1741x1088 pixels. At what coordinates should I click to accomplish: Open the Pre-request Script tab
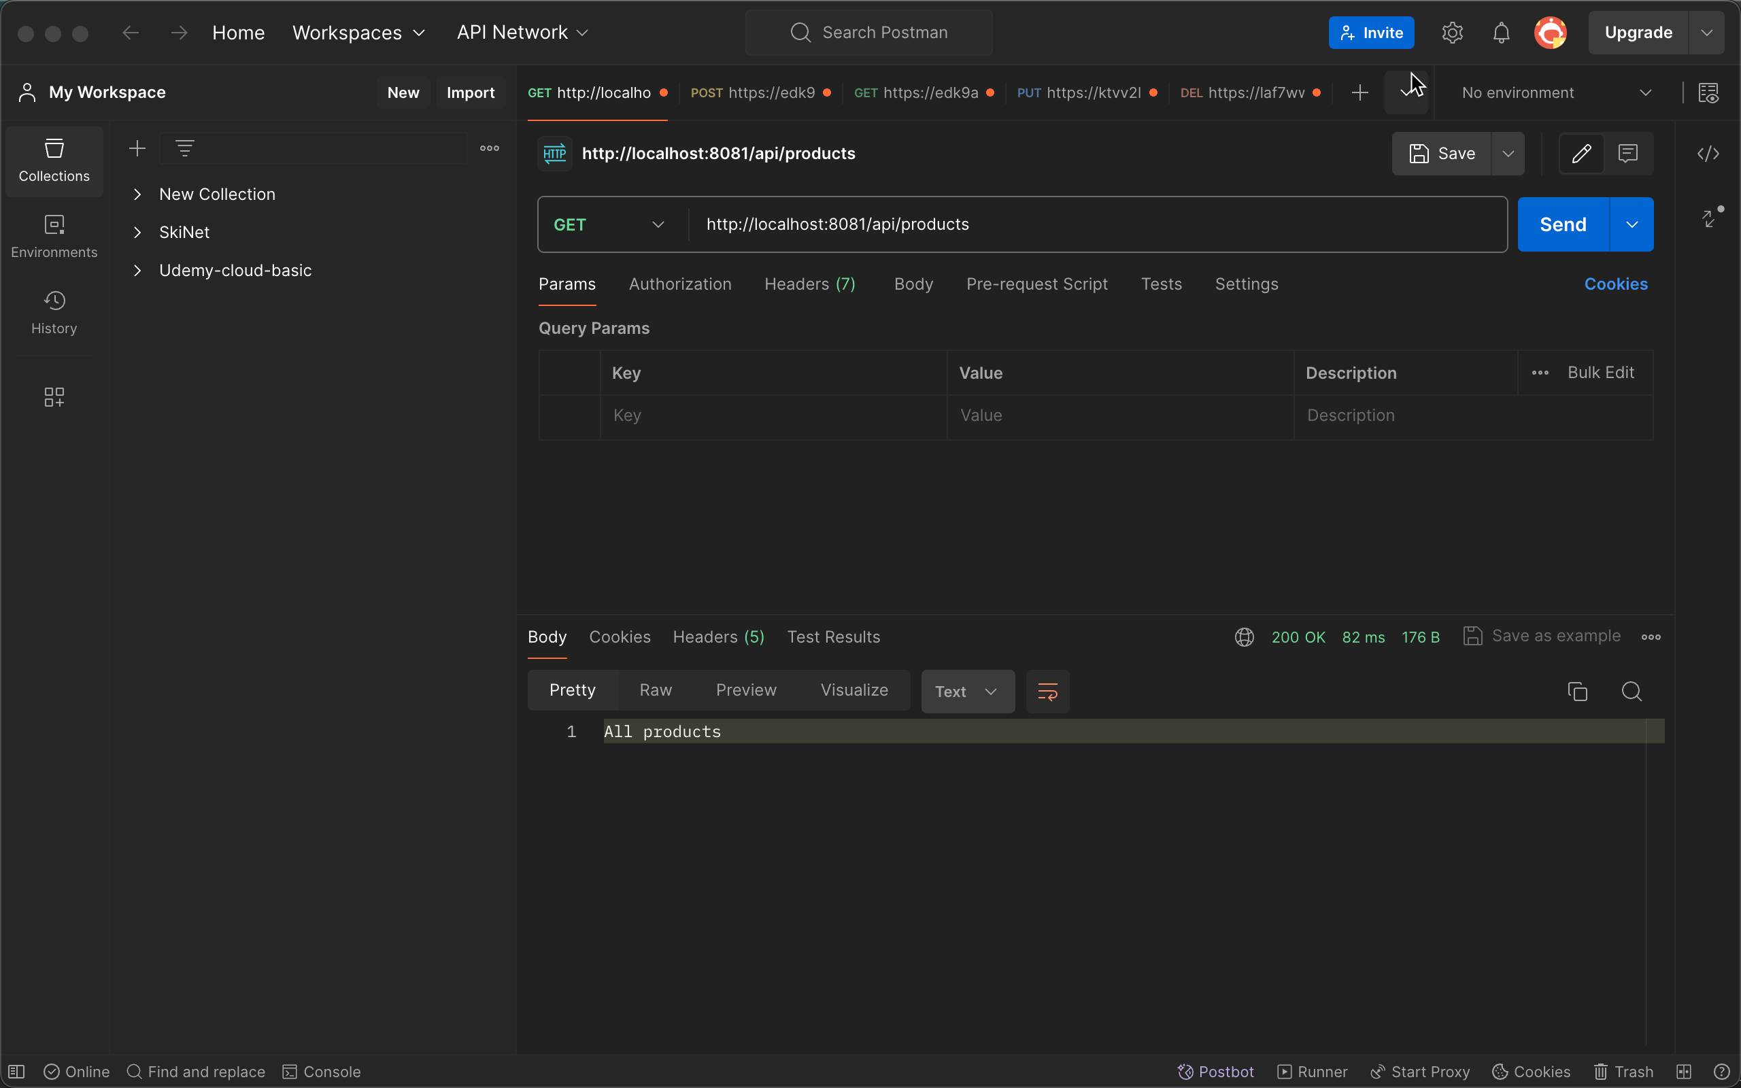(x=1036, y=284)
